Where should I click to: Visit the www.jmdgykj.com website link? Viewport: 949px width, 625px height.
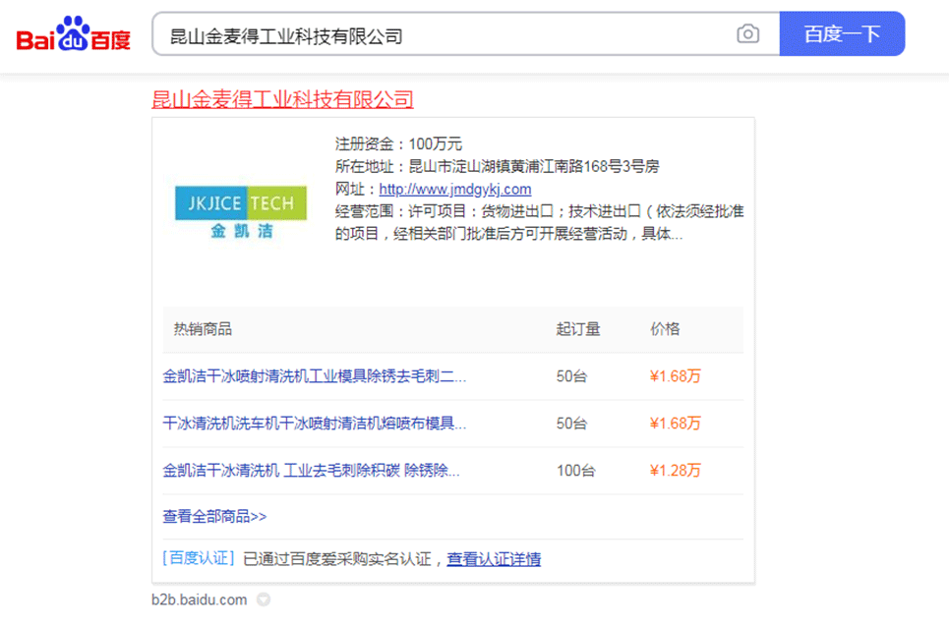[455, 190]
